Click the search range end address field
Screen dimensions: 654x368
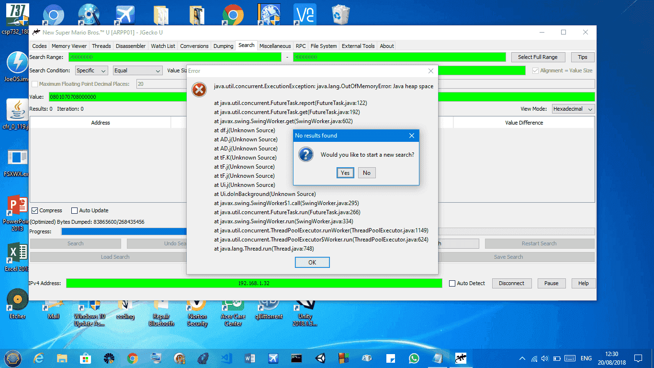(399, 57)
